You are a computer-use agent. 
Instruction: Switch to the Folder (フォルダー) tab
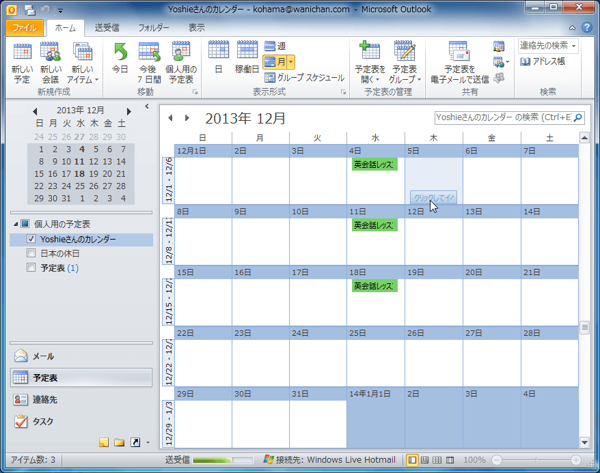[x=154, y=27]
